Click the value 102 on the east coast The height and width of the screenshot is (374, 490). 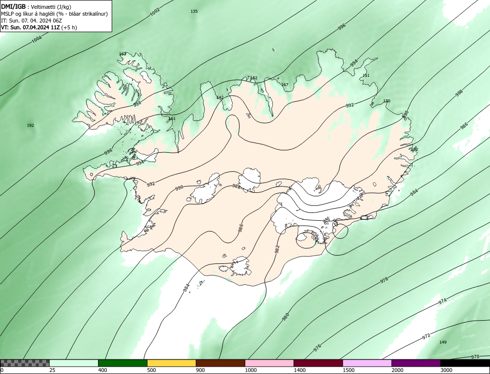coord(415,149)
